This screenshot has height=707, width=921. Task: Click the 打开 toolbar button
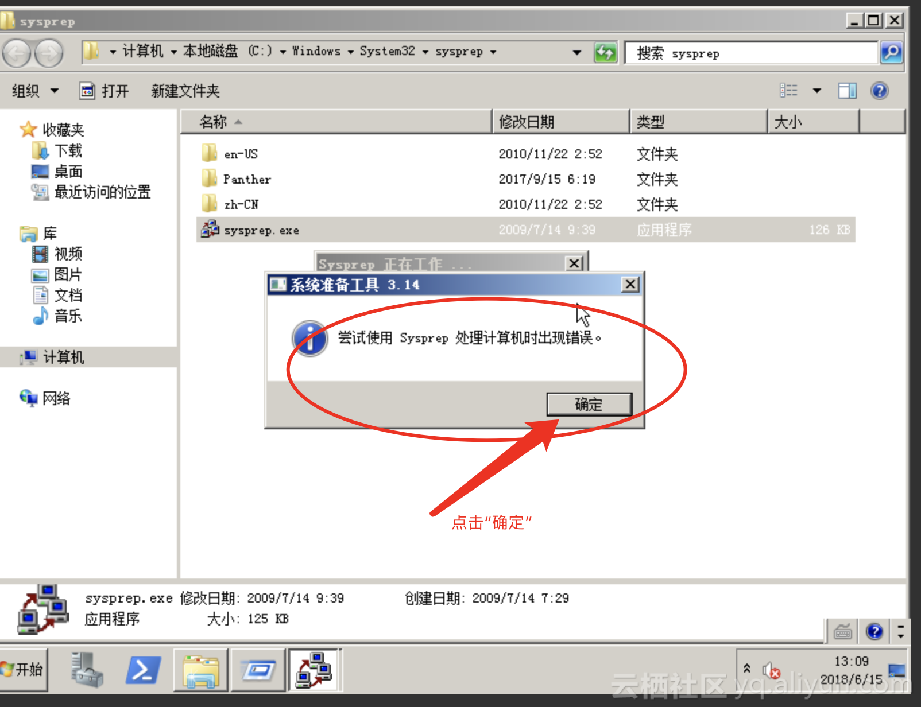(104, 91)
